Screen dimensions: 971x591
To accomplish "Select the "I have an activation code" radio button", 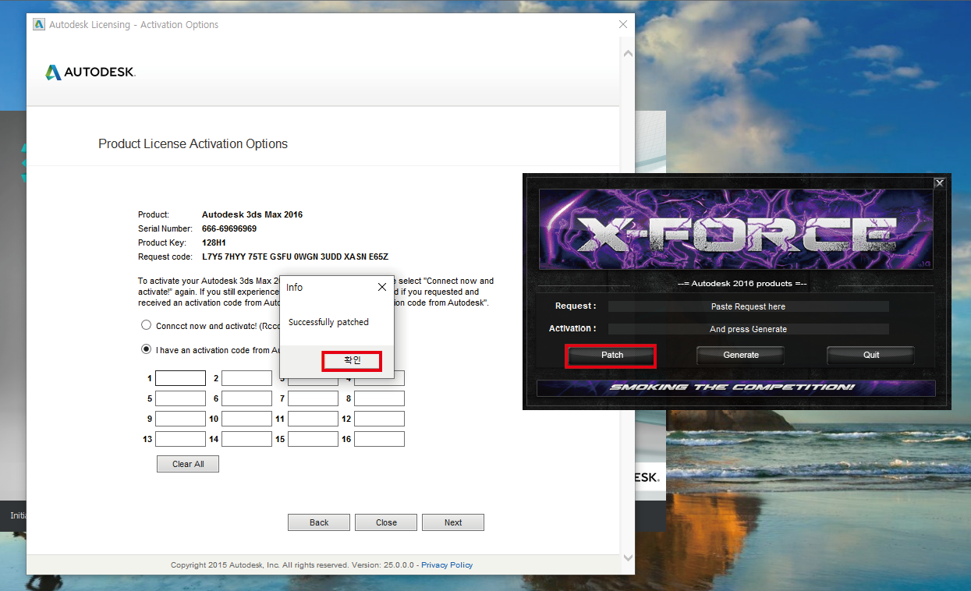I will 146,349.
